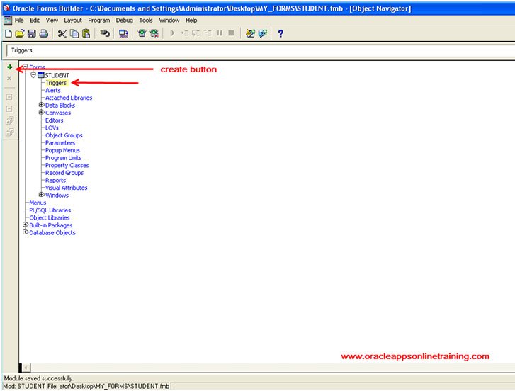Viewport: 515px width, 391px height.
Task: Select the Alerts tree node
Action: (x=53, y=90)
